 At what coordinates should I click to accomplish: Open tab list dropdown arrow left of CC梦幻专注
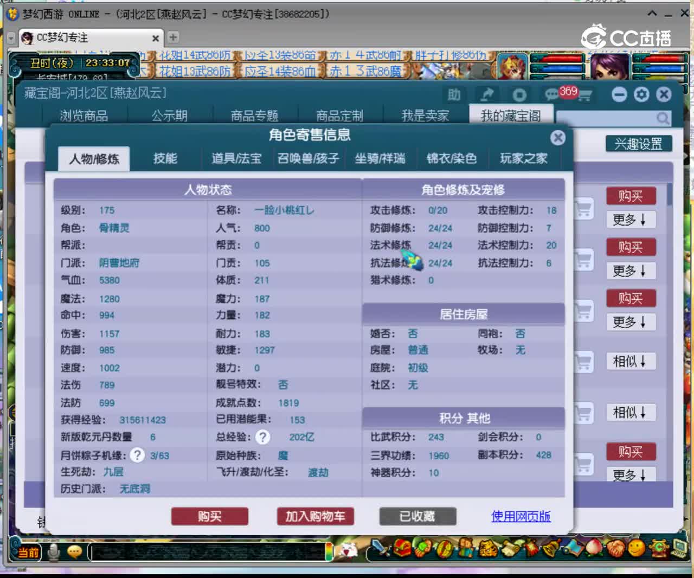[11, 38]
